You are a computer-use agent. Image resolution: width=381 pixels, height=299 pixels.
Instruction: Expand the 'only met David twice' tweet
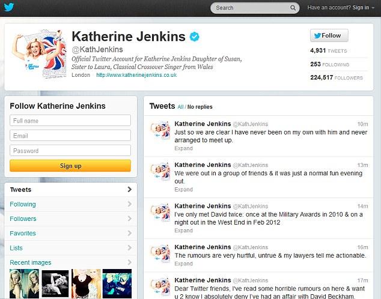(x=183, y=231)
